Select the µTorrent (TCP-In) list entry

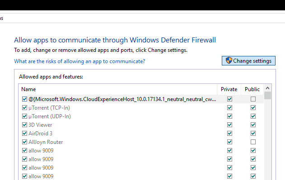pos(49,108)
